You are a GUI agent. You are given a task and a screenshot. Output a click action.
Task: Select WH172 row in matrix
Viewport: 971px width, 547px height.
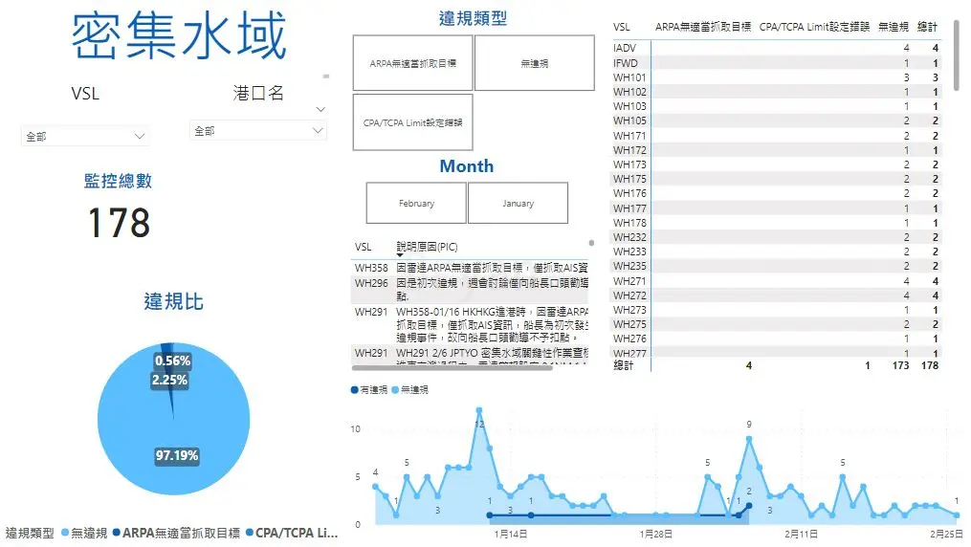point(777,150)
